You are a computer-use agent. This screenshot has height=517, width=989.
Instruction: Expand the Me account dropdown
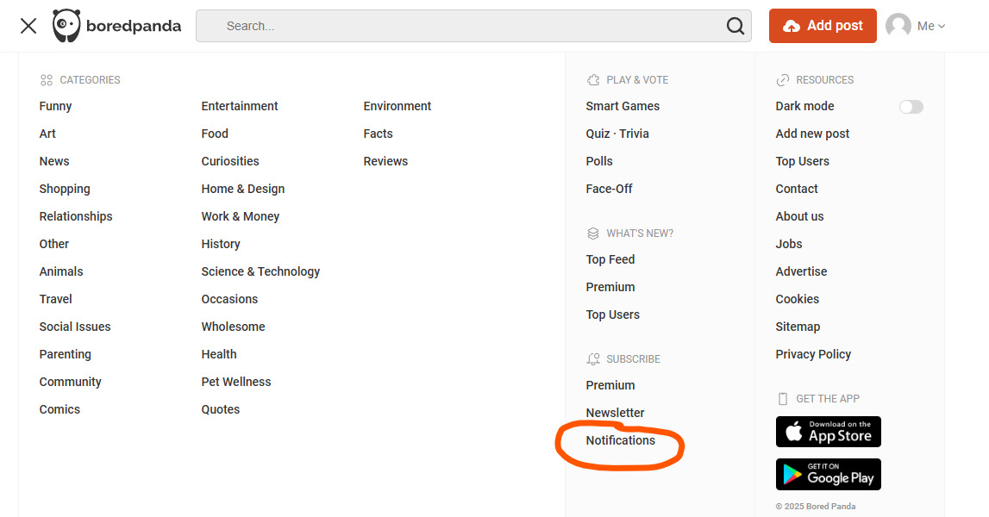(x=931, y=26)
